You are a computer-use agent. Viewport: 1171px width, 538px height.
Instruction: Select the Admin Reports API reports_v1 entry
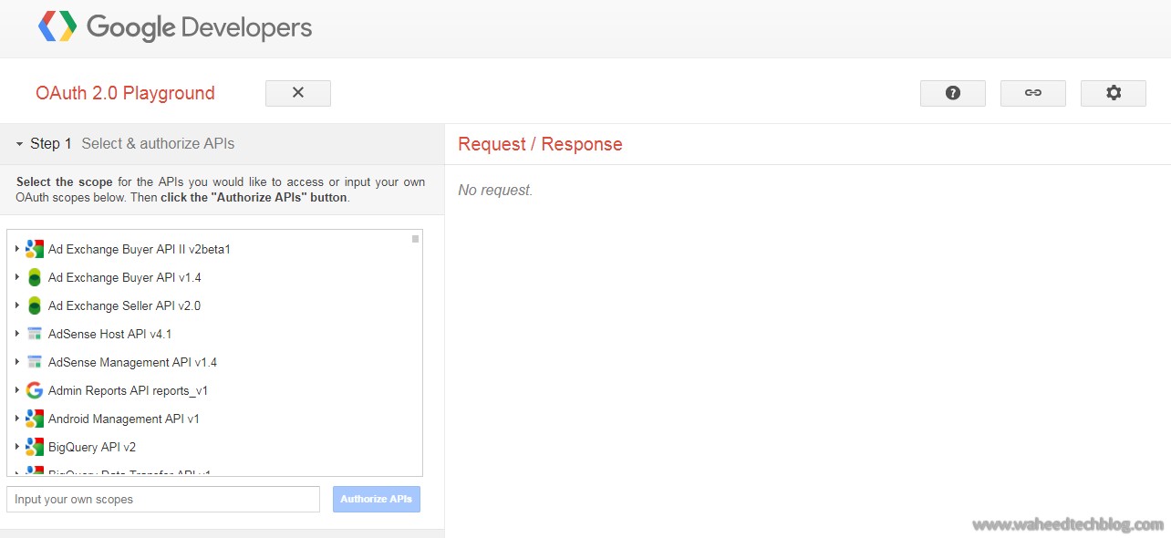(x=128, y=390)
